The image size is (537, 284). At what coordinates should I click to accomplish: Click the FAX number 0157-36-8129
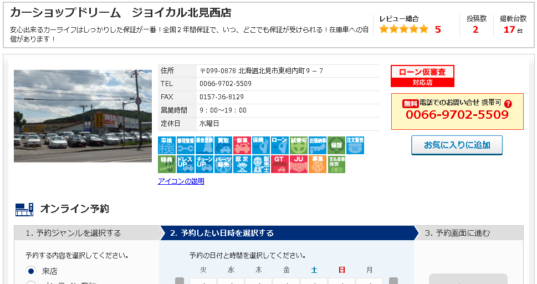pos(222,97)
